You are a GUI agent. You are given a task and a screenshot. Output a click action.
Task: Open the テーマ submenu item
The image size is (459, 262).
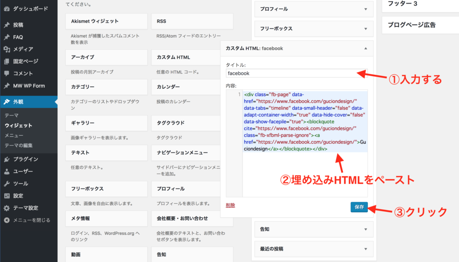[x=12, y=116]
